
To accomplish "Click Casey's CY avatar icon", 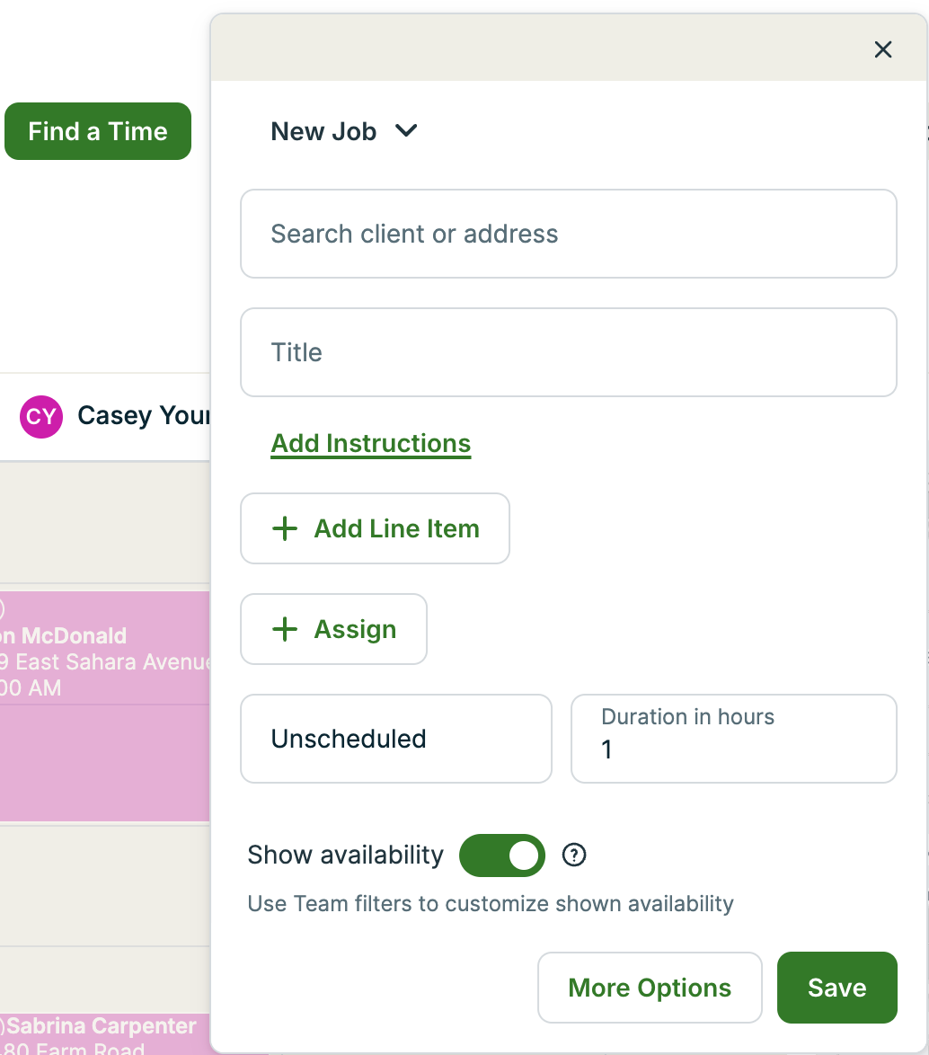I will (x=41, y=417).
